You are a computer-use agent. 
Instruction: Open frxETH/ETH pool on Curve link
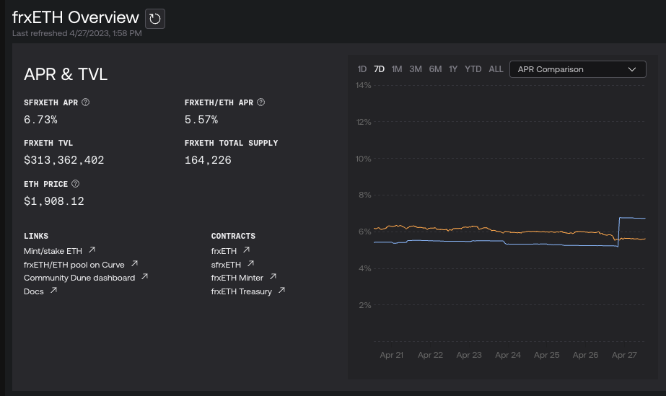click(74, 264)
